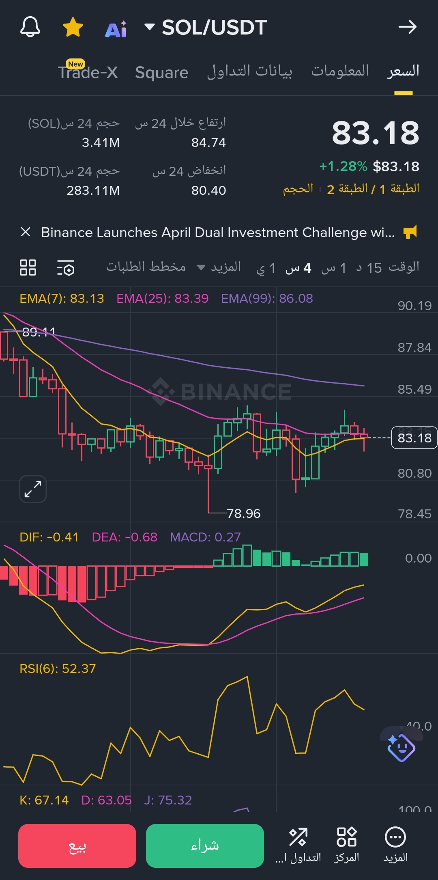Click the RSI(6): 52.37 label
Image resolution: width=438 pixels, height=880 pixels.
[x=58, y=669]
